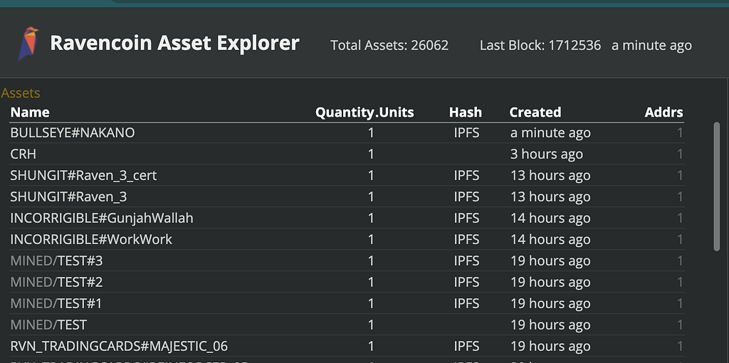The height and width of the screenshot is (363, 729).
Task: Click the assets list vertical scrollbar thumb
Action: (x=716, y=186)
